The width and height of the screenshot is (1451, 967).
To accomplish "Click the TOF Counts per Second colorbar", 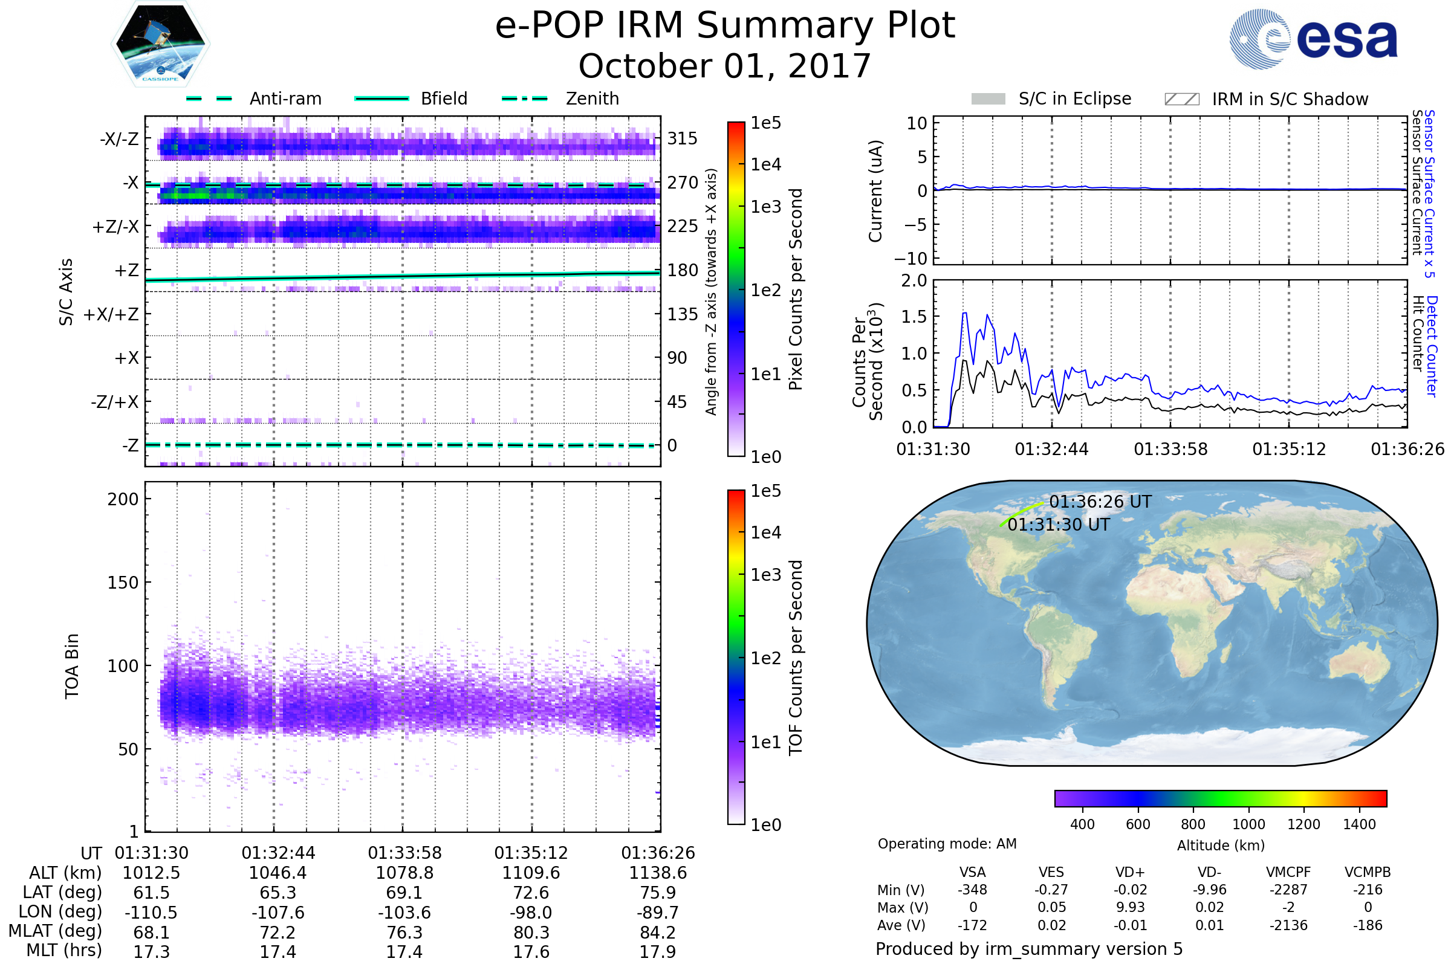I will click(736, 657).
